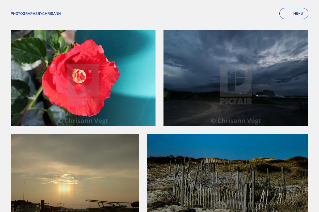Click the weathered wooden fence slats
This screenshot has width=319, height=212.
[x=226, y=188]
